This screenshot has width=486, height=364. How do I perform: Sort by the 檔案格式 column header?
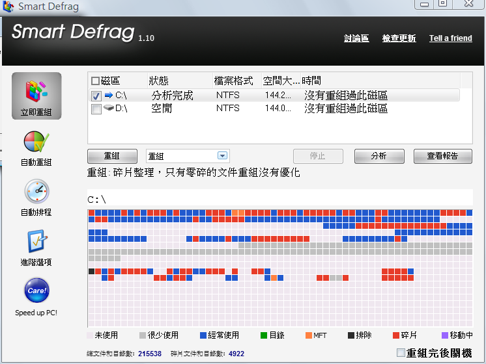[x=233, y=81]
